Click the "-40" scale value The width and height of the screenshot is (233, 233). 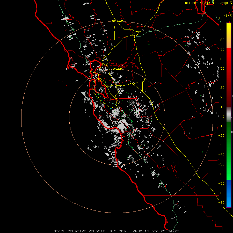(221, 155)
